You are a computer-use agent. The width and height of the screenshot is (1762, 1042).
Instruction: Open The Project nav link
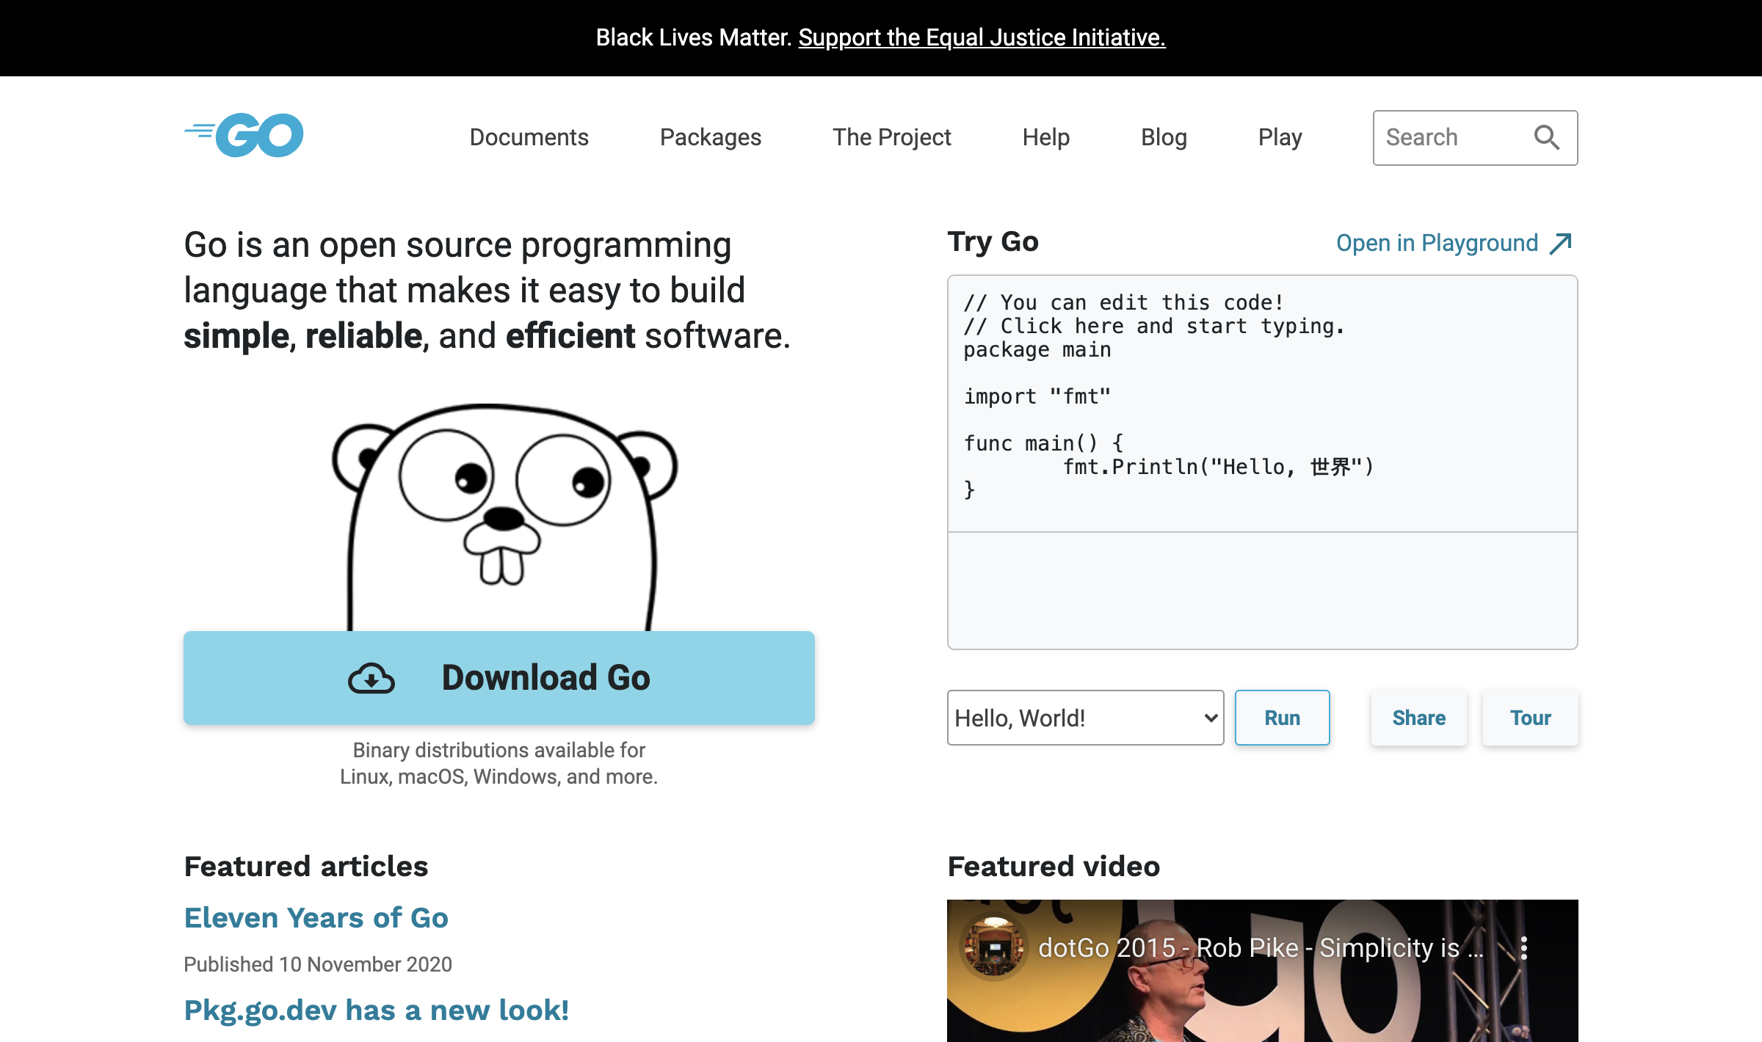891,137
